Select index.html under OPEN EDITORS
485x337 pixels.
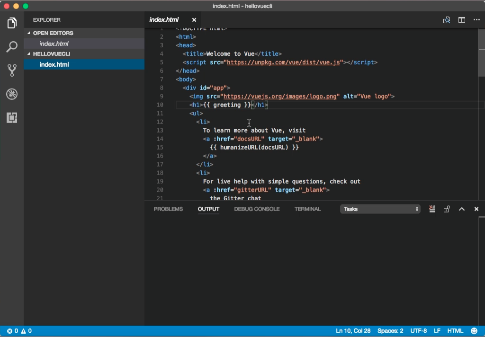(84, 44)
